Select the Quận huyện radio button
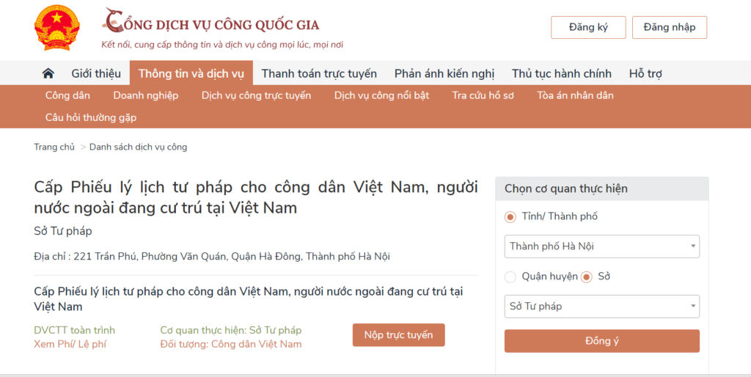 510,277
